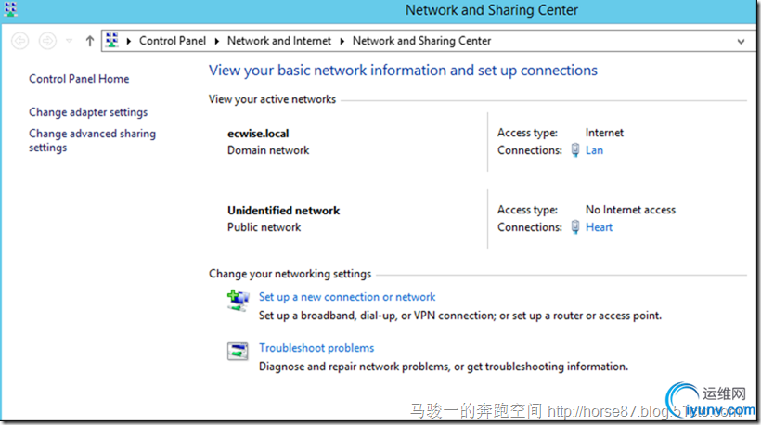This screenshot has height=425, width=761.
Task: Click the network icon in address bar
Action: [112, 41]
